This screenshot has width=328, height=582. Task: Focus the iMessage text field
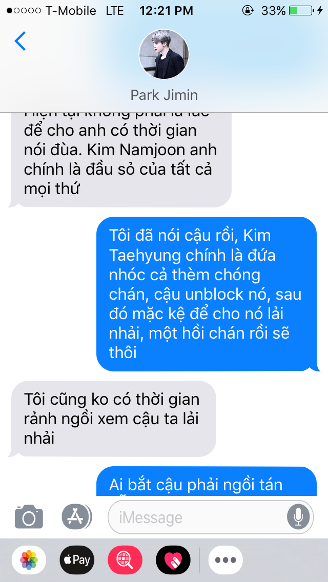pos(211,517)
